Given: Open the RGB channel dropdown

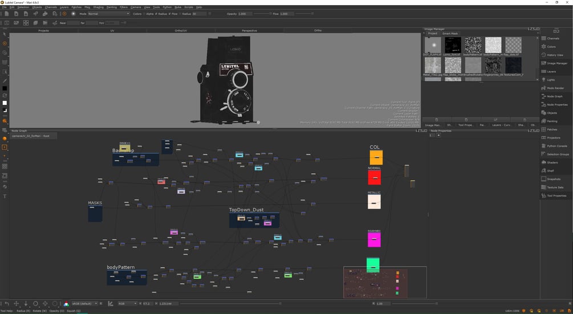Looking at the screenshot, I should tap(127, 304).
